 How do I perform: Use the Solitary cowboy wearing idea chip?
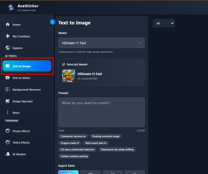pos(74,156)
